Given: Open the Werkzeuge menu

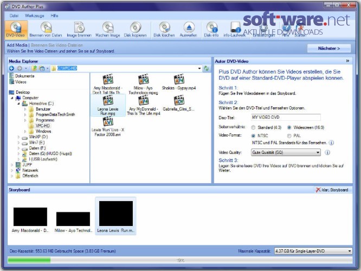Looking at the screenshot, I should pos(35,16).
